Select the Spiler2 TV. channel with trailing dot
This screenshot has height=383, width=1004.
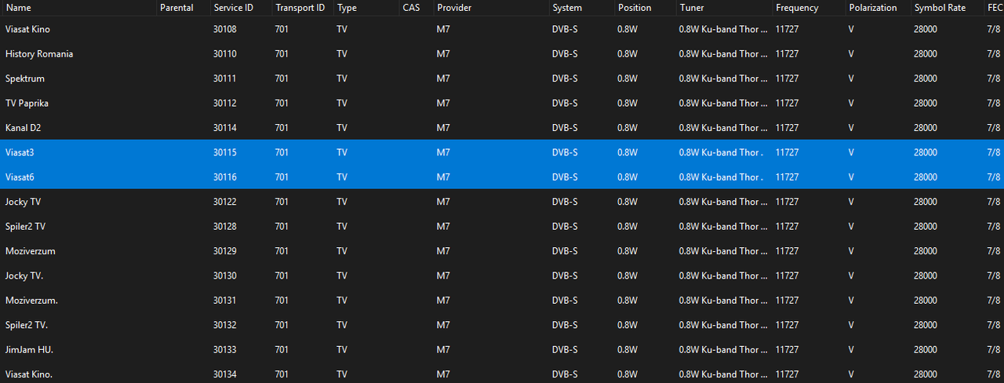[502, 325]
